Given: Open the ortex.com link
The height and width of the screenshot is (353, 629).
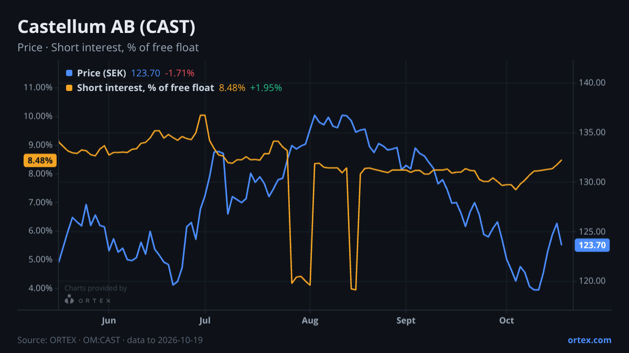Looking at the screenshot, I should tap(589, 340).
